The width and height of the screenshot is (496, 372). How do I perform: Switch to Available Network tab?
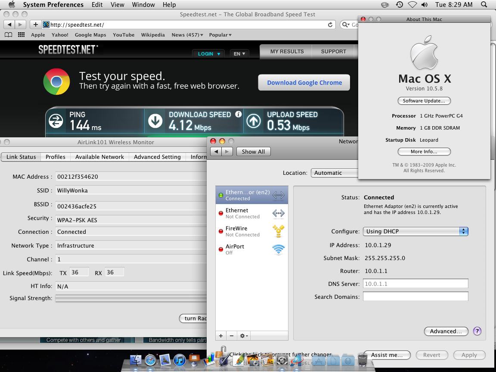coord(99,157)
